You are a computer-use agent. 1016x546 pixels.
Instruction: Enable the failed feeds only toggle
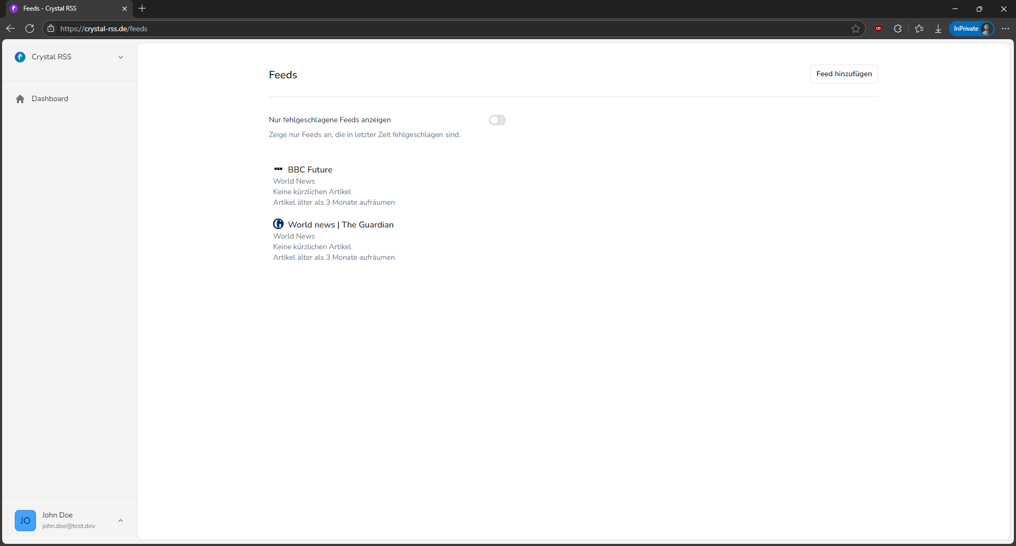(x=497, y=120)
